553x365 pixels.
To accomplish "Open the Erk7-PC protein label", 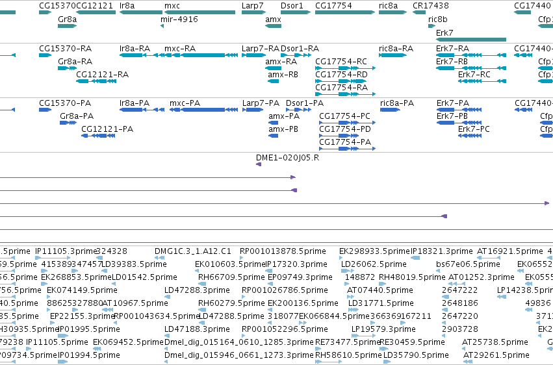I will pyautogui.click(x=474, y=129).
